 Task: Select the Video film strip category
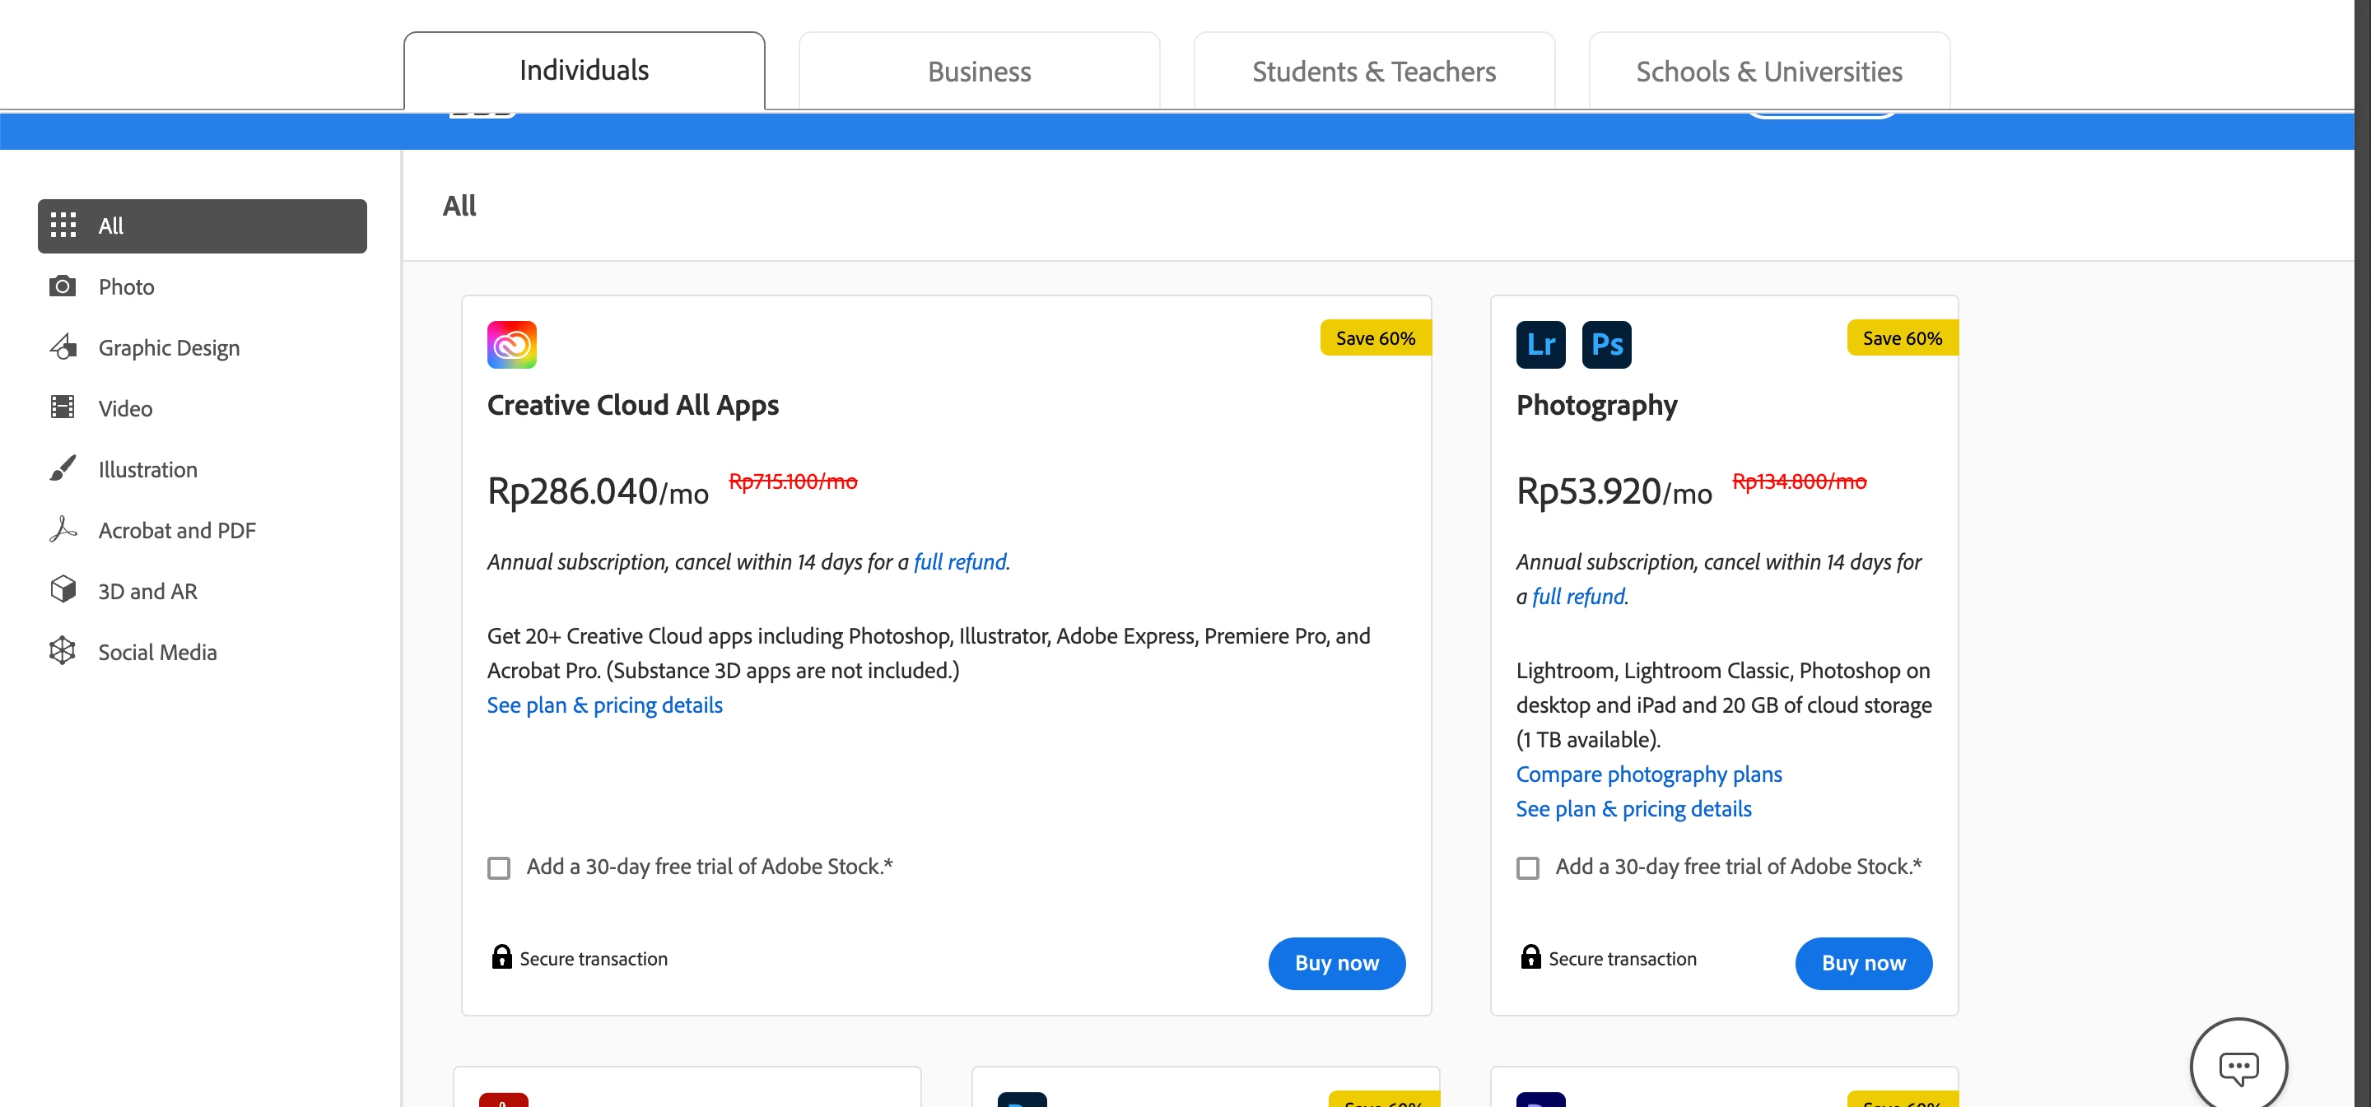pos(125,408)
